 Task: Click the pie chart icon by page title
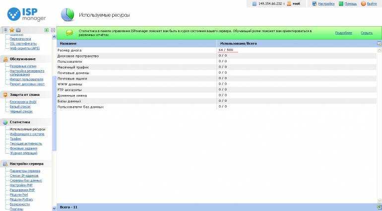pos(67,15)
